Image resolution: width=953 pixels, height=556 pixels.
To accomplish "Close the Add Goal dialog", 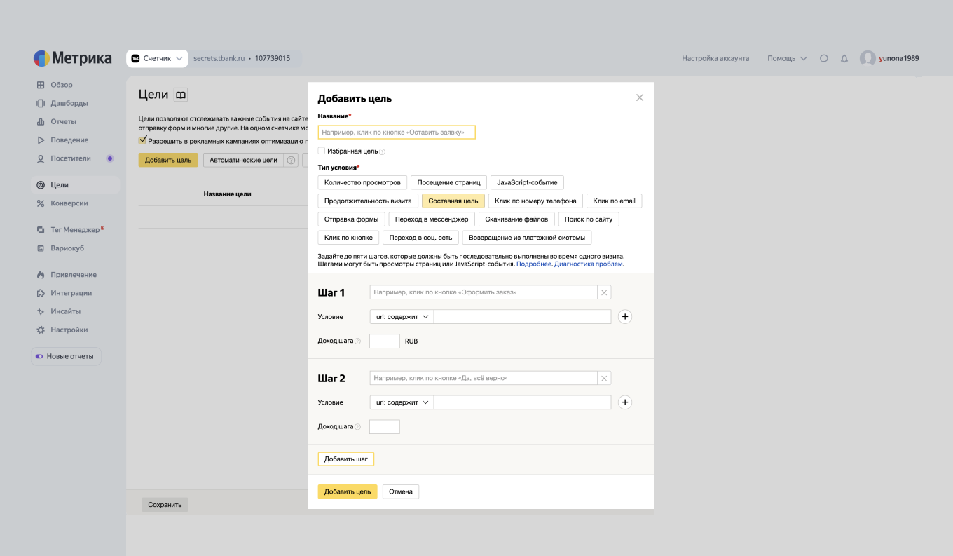I will pos(639,98).
